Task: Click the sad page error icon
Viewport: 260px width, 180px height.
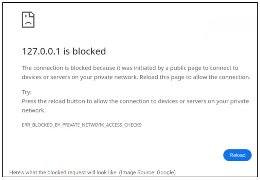Action: [28, 20]
